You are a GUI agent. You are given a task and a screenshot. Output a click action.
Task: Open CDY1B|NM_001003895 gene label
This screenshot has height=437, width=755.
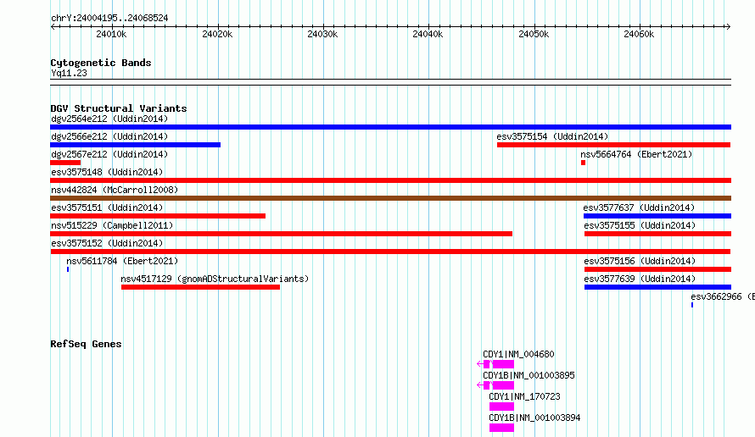(x=528, y=375)
